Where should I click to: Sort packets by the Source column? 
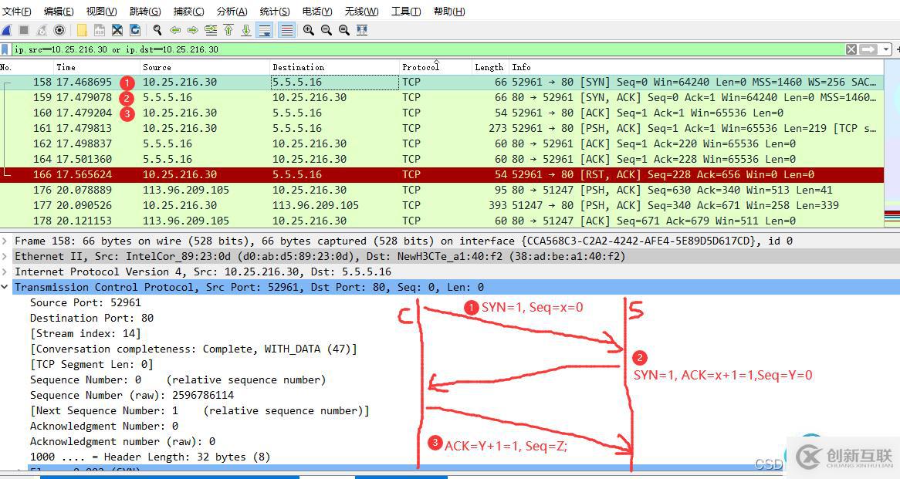pos(205,67)
